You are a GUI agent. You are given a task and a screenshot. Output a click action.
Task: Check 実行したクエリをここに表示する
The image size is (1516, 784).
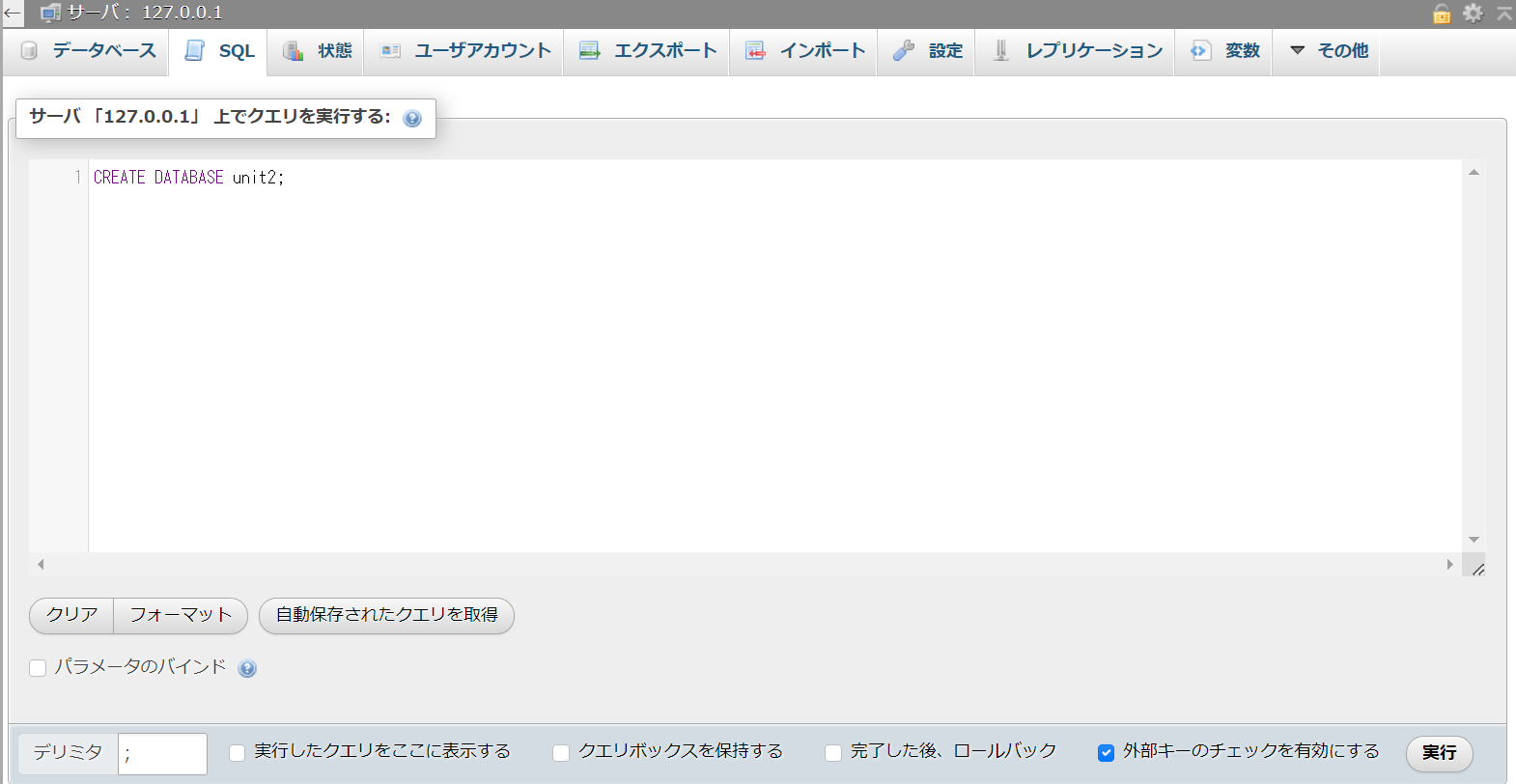237,753
